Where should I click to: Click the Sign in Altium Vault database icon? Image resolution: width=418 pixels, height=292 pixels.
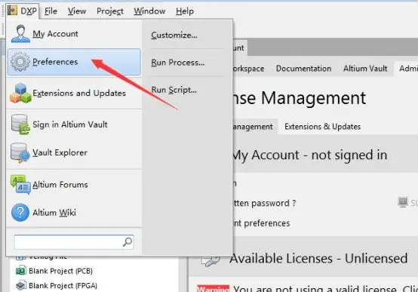coord(20,124)
